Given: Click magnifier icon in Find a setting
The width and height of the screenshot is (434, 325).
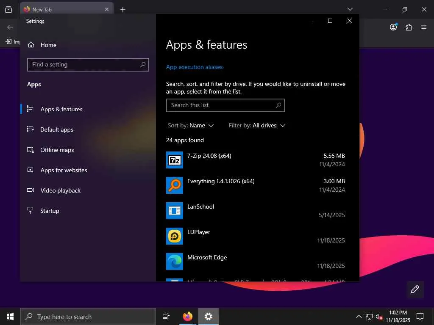Looking at the screenshot, I should 142,64.
